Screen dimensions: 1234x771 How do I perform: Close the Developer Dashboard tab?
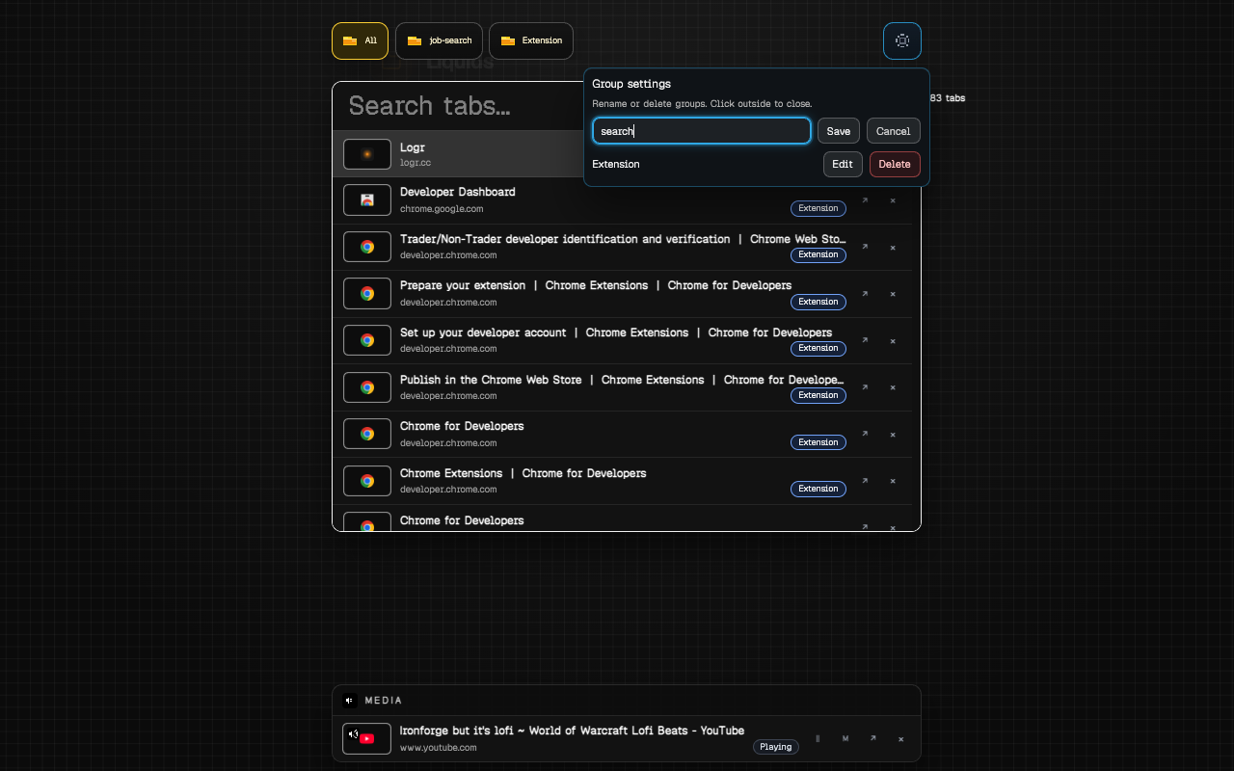(893, 200)
